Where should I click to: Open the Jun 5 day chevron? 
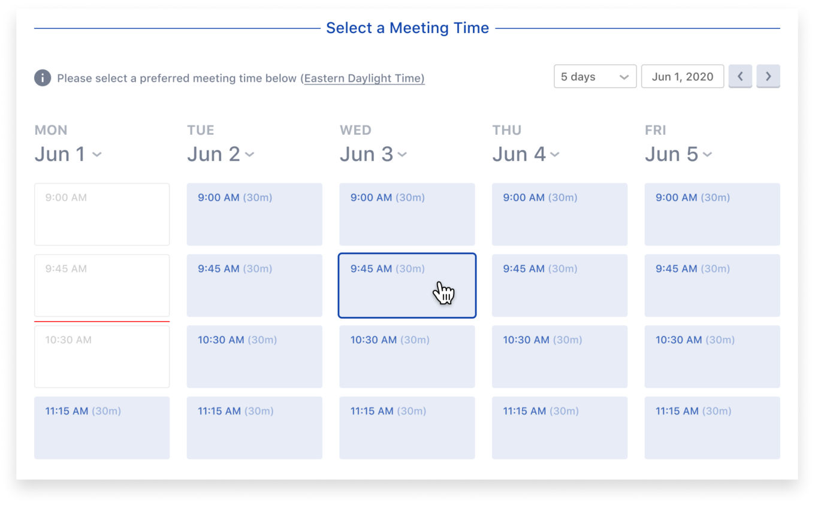[708, 155]
